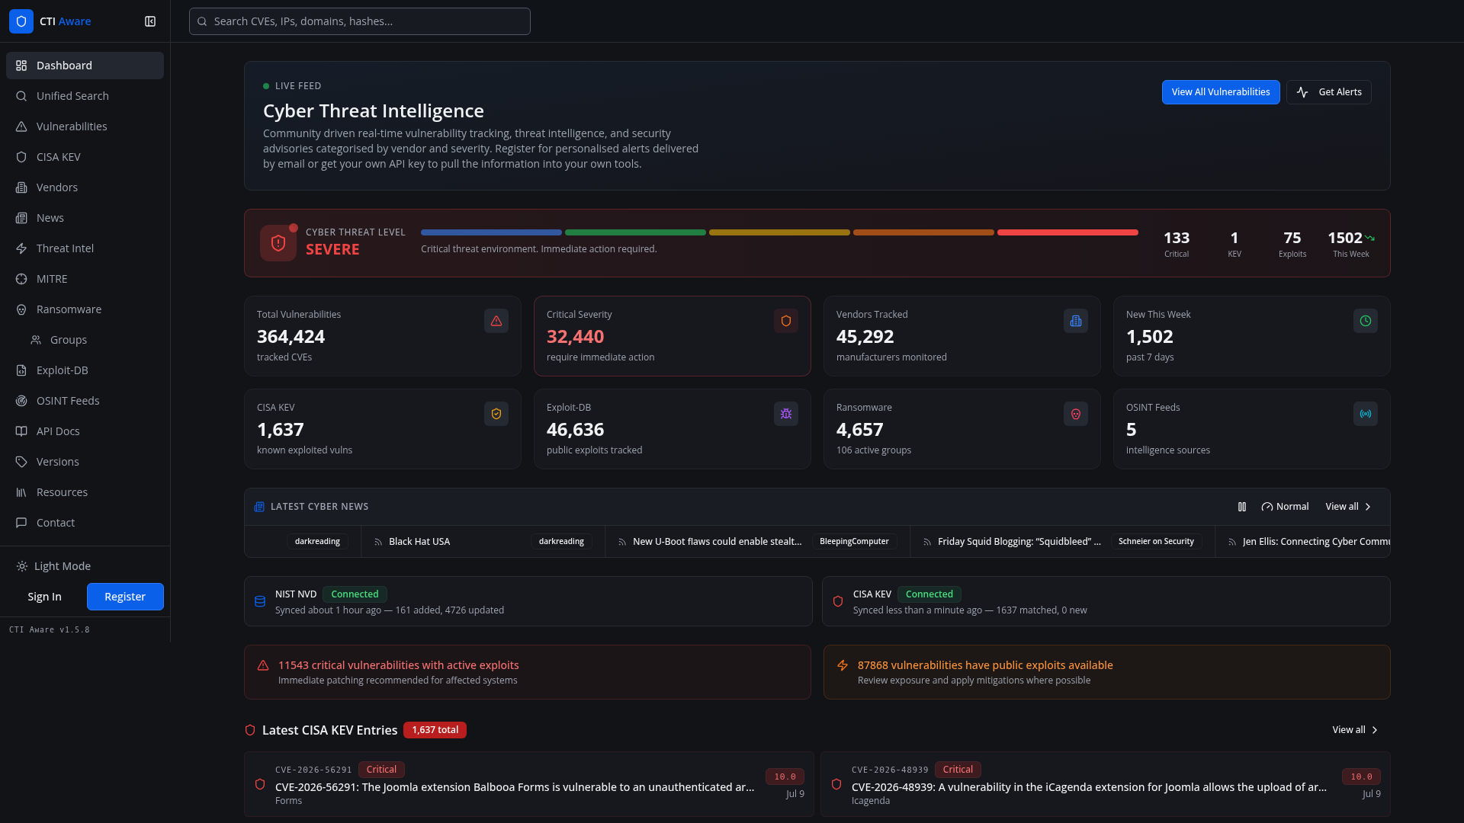Click View All Vulnerabilities button
Screen dimensions: 1464x823
click(x=1221, y=92)
